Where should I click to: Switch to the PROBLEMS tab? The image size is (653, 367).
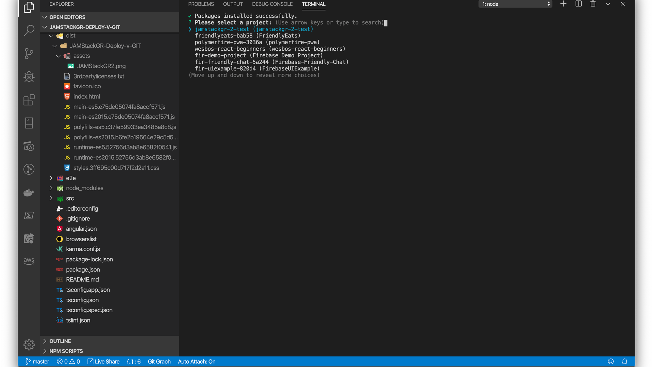tap(201, 4)
